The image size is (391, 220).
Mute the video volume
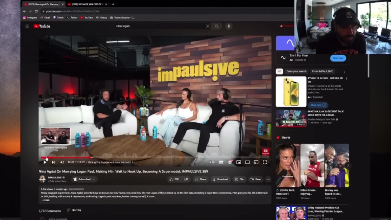tap(62, 162)
